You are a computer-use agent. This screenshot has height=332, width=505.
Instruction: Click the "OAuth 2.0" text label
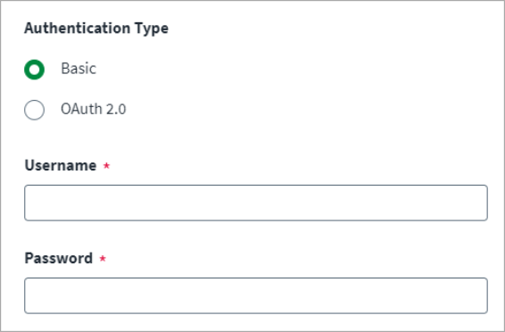click(94, 109)
